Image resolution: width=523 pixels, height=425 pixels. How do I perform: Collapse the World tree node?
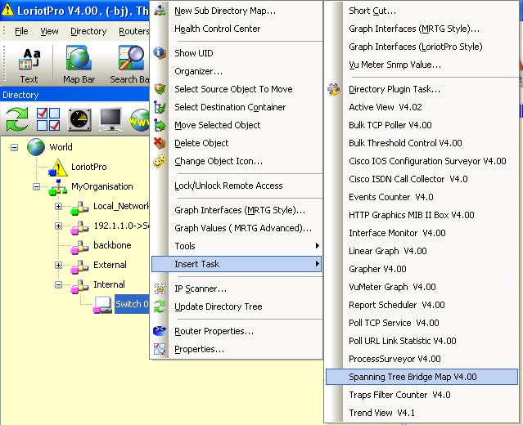coord(15,147)
